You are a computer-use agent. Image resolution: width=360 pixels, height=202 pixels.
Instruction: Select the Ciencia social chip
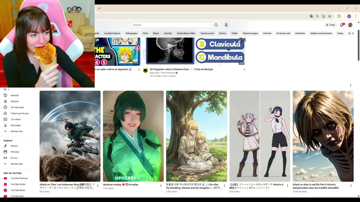pyautogui.click(x=207, y=33)
